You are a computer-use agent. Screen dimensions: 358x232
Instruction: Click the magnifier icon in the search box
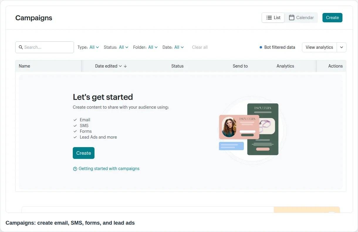[x=21, y=47]
